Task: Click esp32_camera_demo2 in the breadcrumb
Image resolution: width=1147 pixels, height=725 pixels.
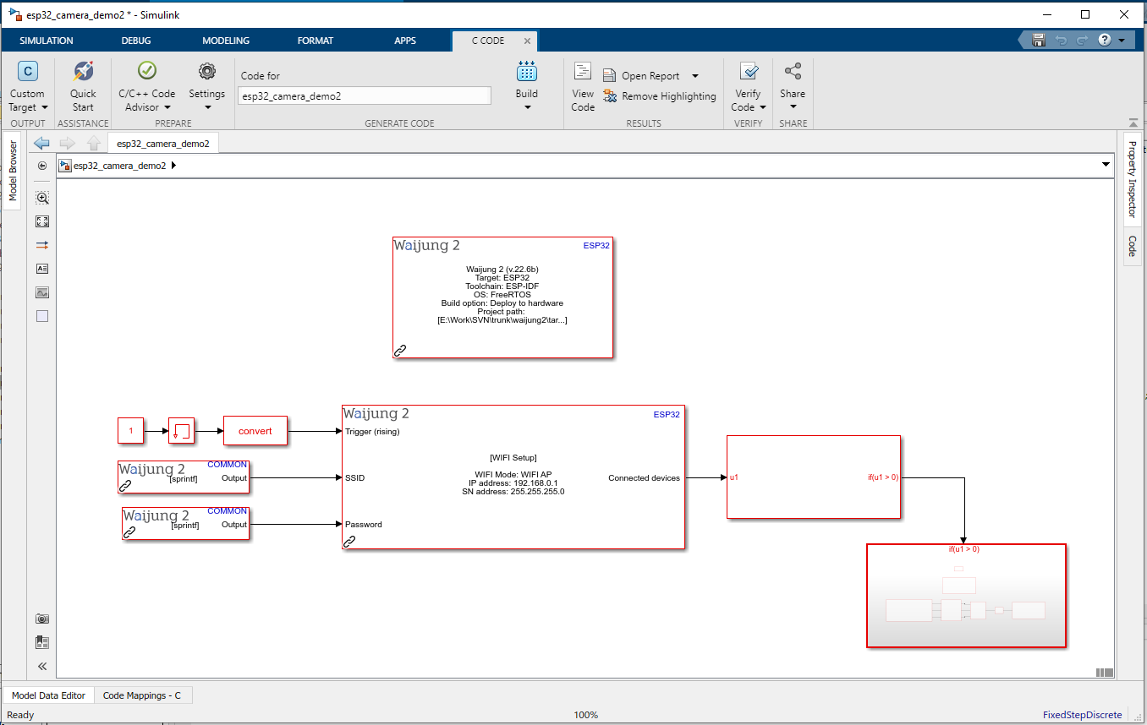Action: [x=119, y=166]
